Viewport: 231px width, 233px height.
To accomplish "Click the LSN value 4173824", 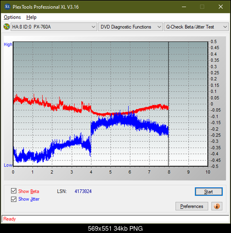I will point(83,191).
